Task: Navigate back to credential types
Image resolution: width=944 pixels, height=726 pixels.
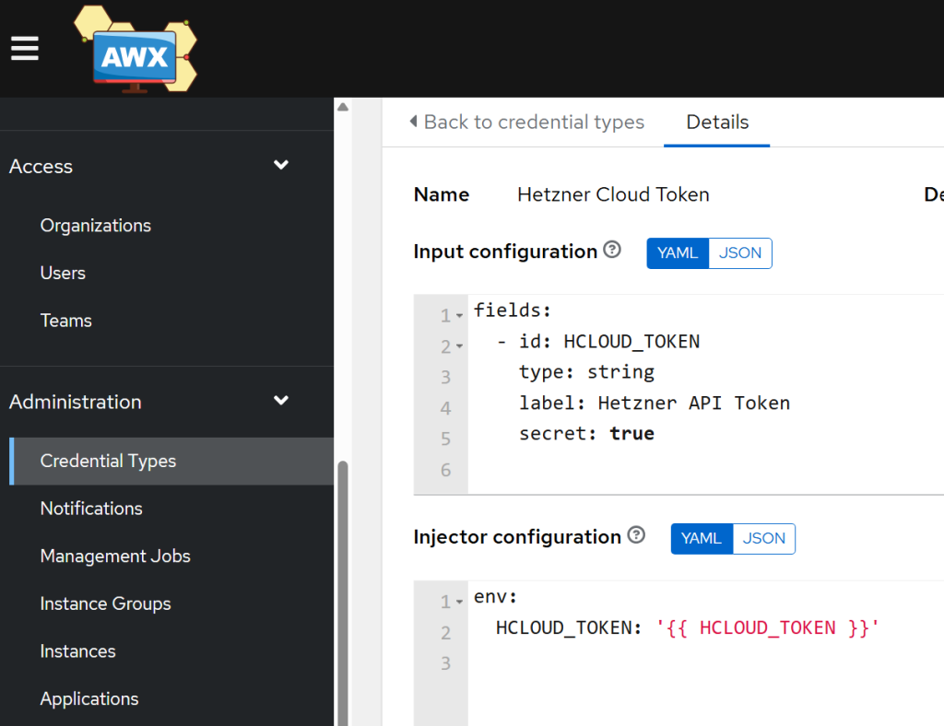Action: click(x=533, y=121)
